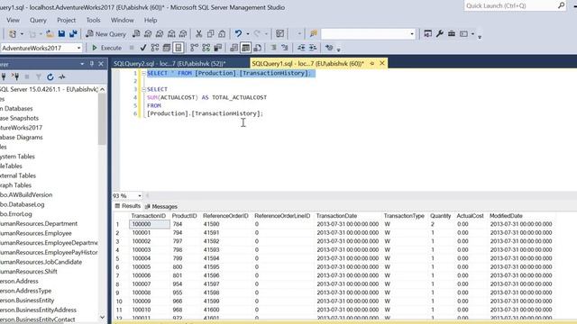This screenshot has width=577, height=324.
Task: Open Object Explorer window position dropdown
Action: pos(82,64)
